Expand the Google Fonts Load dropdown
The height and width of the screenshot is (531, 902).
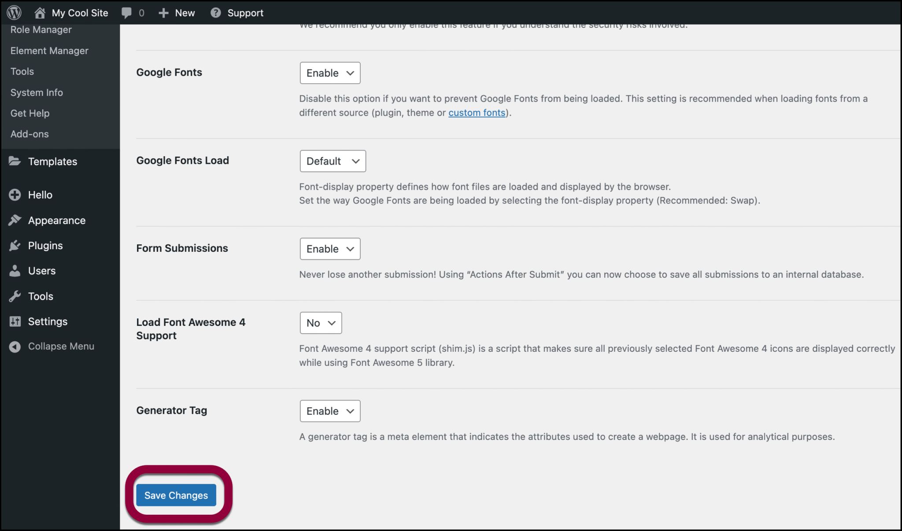pos(333,161)
